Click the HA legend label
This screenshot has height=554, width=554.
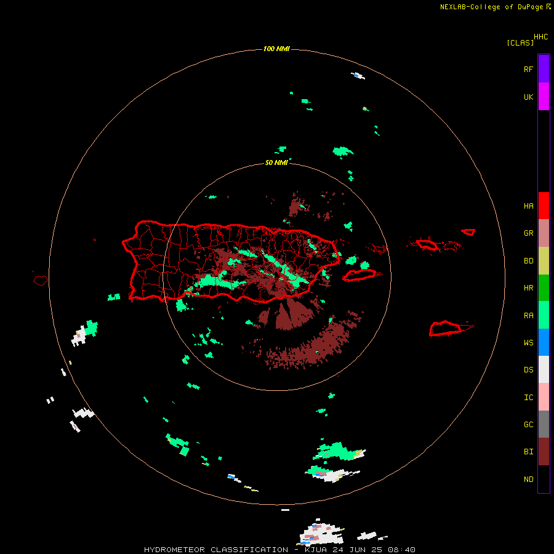point(528,206)
